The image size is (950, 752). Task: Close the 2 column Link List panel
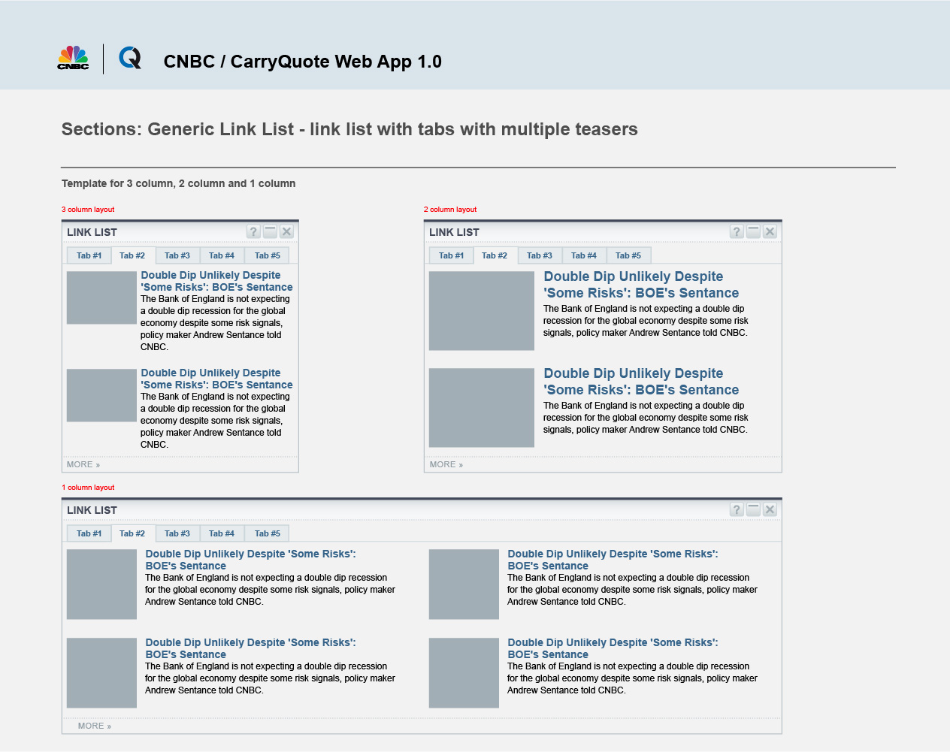click(770, 231)
